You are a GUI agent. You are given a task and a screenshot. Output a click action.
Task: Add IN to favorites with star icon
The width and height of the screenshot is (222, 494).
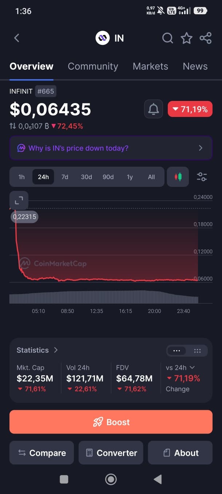pos(187,38)
